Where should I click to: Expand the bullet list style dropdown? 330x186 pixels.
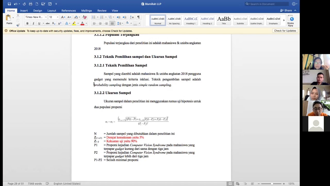point(97,17)
